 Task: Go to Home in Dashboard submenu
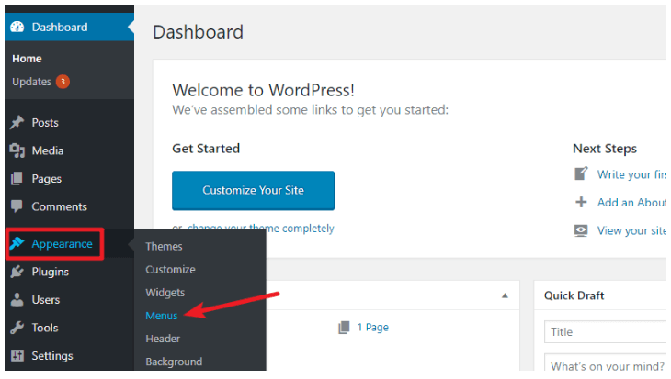click(x=27, y=59)
